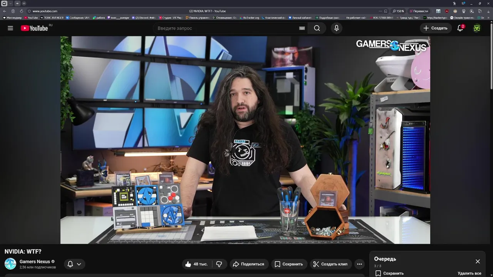Click the 2,56 млн подписчиков text
Screen dimensions: 493x277
point(38,267)
